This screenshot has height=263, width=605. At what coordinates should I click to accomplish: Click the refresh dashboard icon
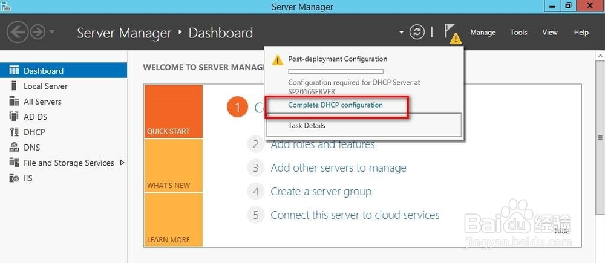(x=417, y=32)
